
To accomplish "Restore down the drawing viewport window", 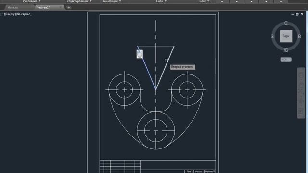I will click(x=297, y=14).
